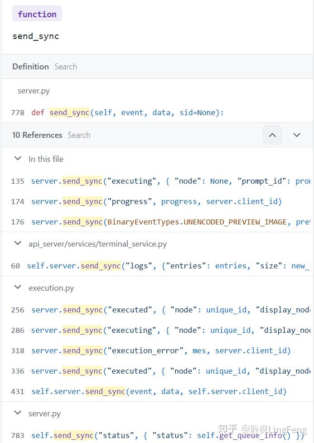Collapse the server.py references group

18,413
